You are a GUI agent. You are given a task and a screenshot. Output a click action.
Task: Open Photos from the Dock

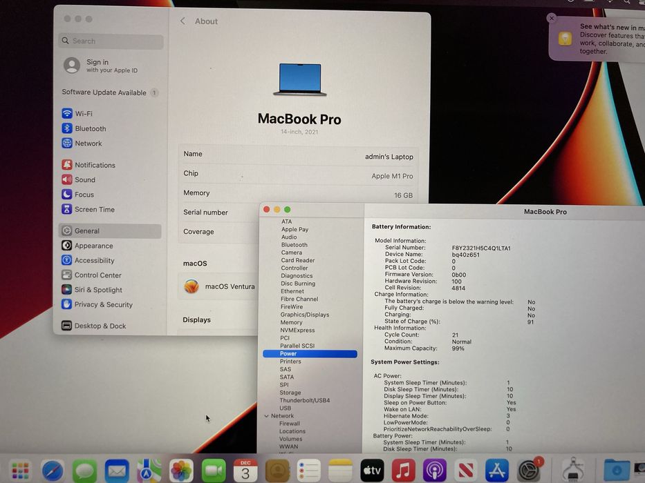tap(181, 471)
